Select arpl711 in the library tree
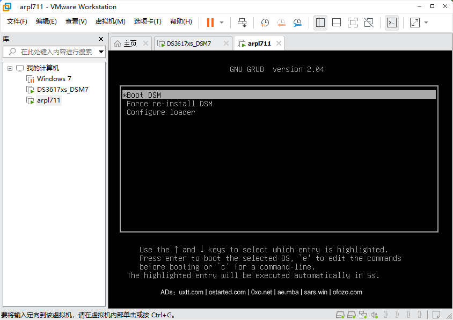The width and height of the screenshot is (453, 320). click(x=48, y=100)
